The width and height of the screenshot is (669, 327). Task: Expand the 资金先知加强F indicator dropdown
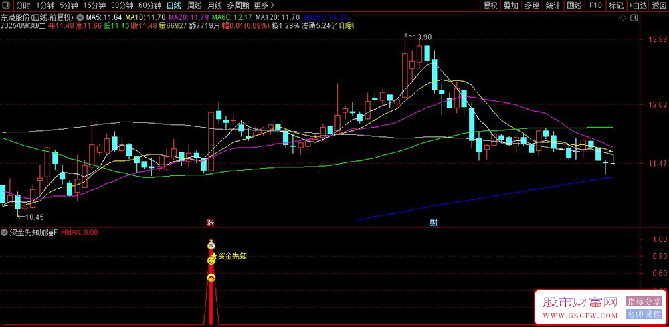pos(4,232)
